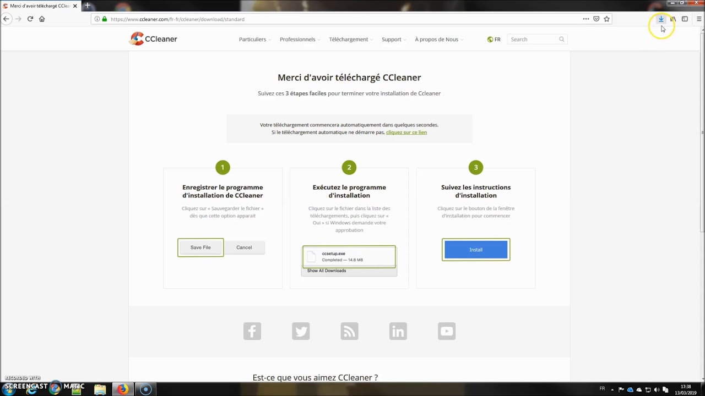
Task: Select the Merci d'avoir téléchargé CCleaner tab
Action: 40,5
